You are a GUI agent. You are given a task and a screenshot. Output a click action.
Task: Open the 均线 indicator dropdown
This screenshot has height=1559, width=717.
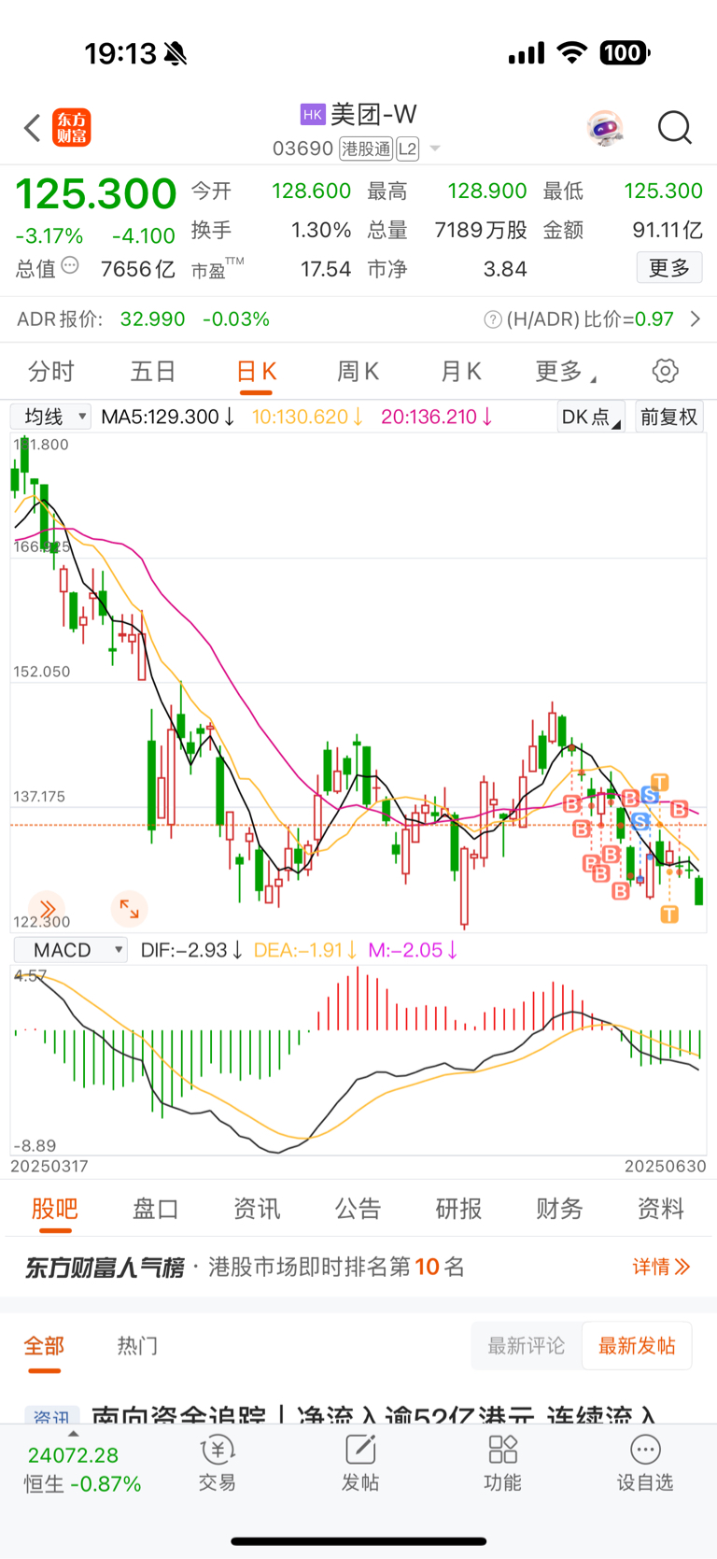[51, 417]
